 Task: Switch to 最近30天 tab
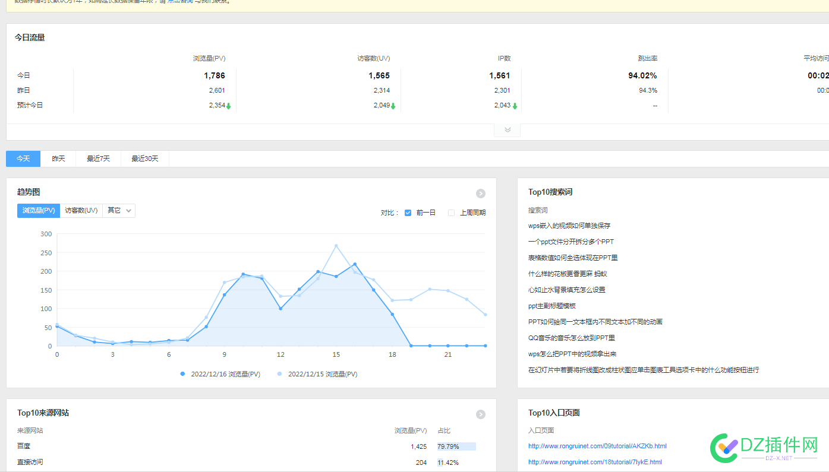click(145, 159)
